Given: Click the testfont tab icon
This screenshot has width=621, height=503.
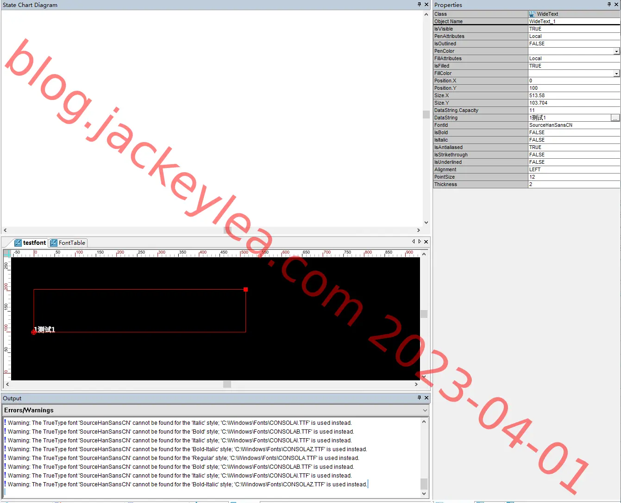Looking at the screenshot, I should coord(18,242).
